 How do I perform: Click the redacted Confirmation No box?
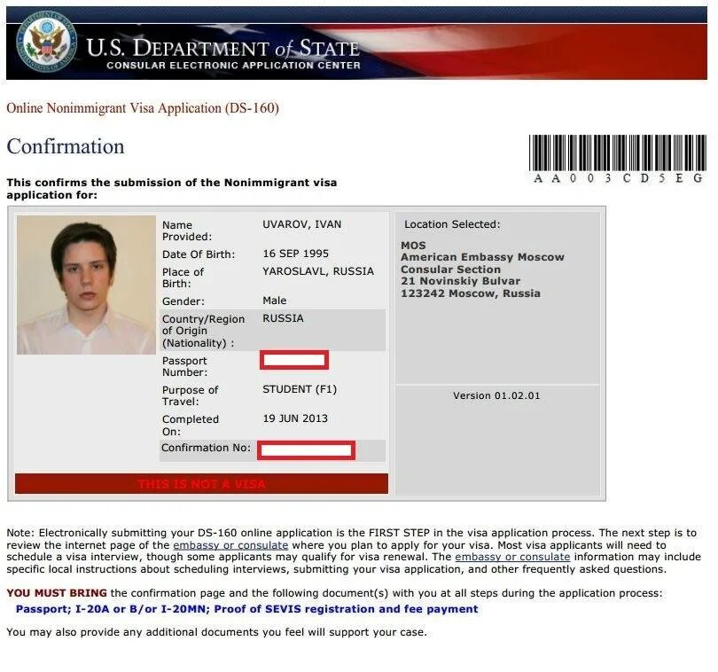coord(306,450)
